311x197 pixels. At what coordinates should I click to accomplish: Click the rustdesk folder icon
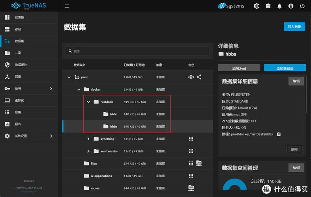[x=96, y=102]
